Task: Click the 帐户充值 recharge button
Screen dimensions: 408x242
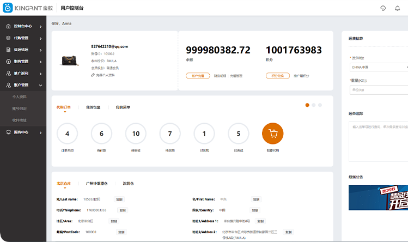Action: 198,76
